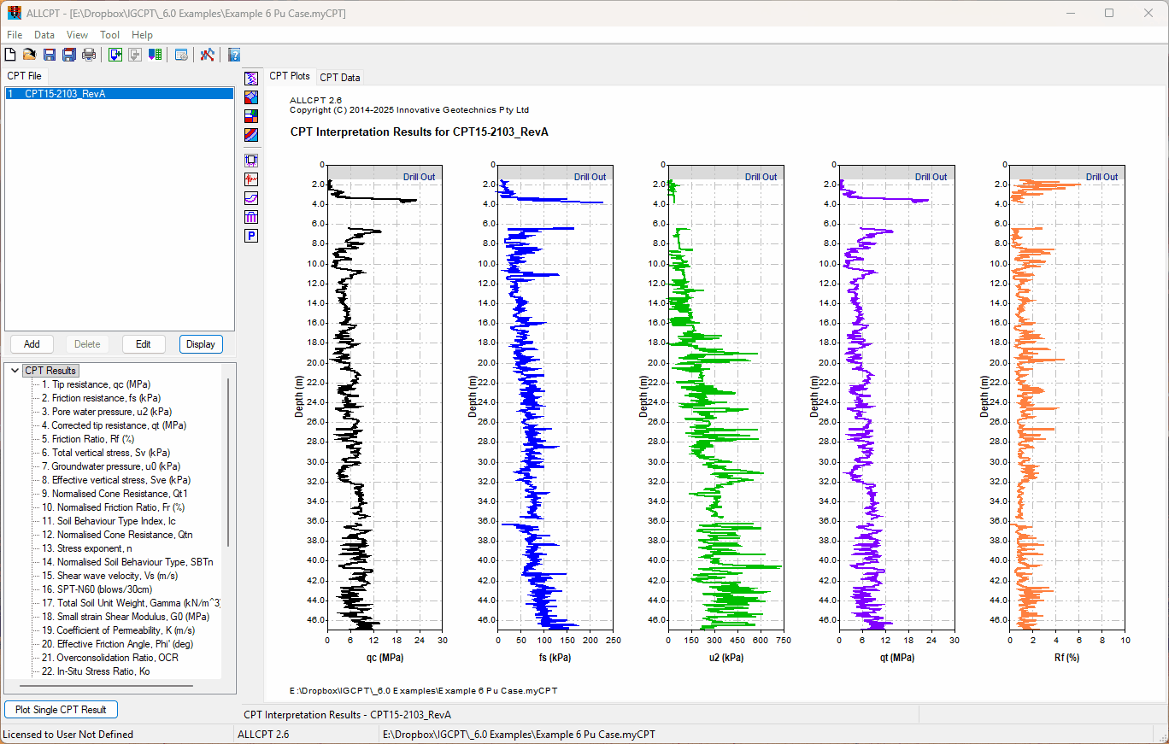The height and width of the screenshot is (744, 1169).
Task: Select the purple curve sidebar icon
Action: point(251,198)
